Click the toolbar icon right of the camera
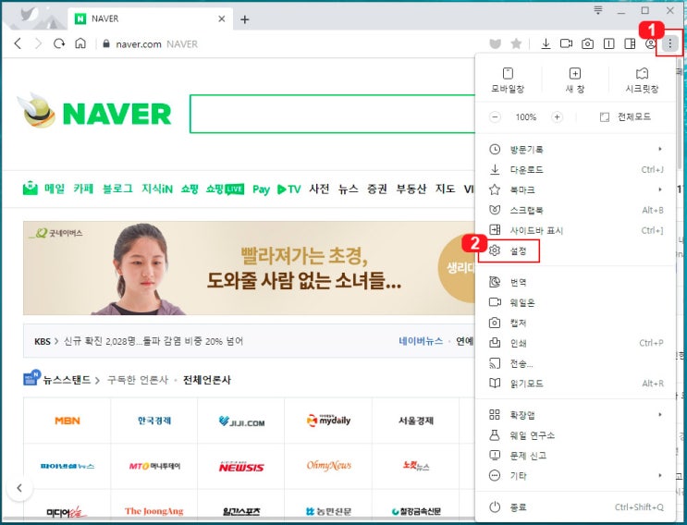 click(608, 43)
